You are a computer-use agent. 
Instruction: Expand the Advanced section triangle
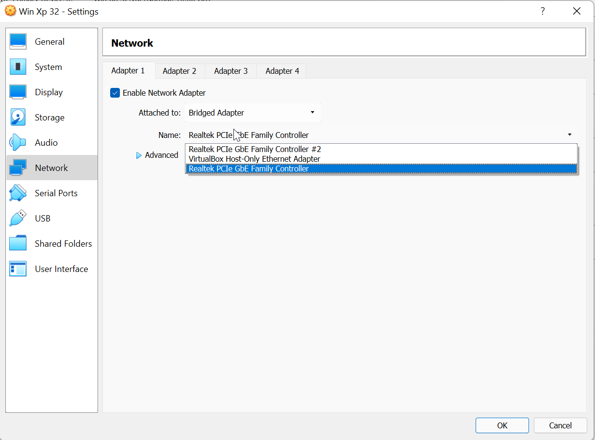pyautogui.click(x=139, y=155)
